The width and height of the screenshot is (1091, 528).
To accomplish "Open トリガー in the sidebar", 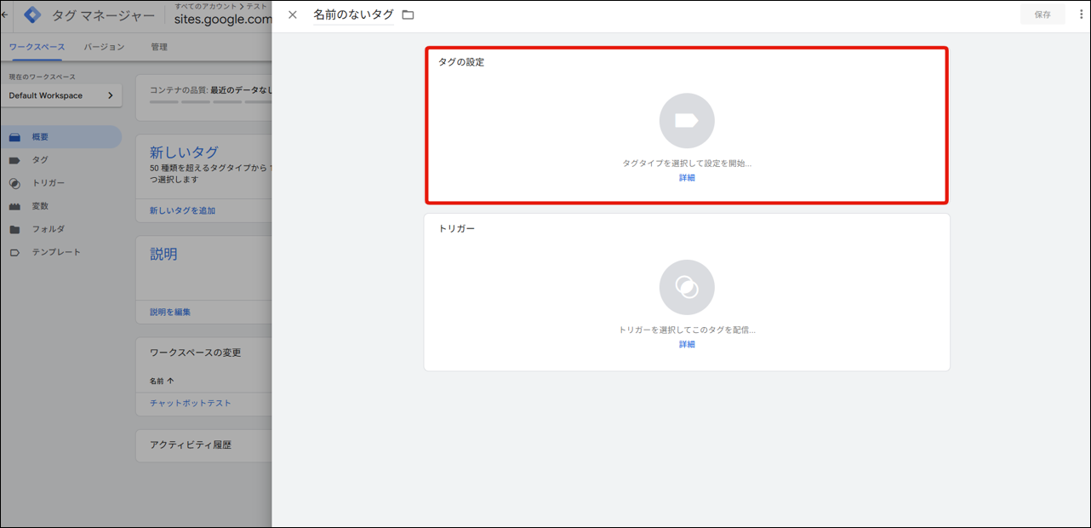I will [x=48, y=183].
